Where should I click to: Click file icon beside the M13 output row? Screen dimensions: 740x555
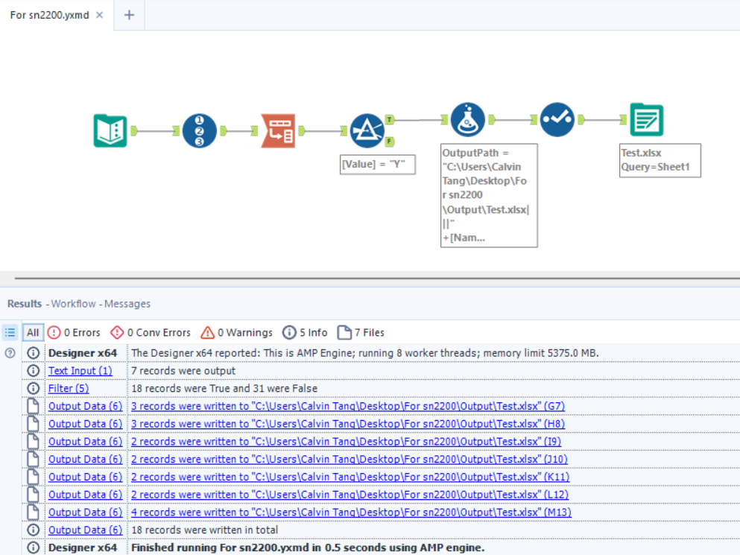[33, 512]
